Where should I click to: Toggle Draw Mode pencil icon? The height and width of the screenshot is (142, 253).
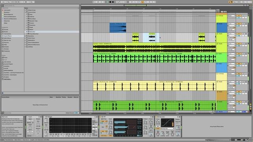pyautogui.click(x=230, y=2)
